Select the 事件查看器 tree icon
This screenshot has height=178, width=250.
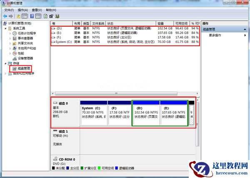tap(15, 38)
